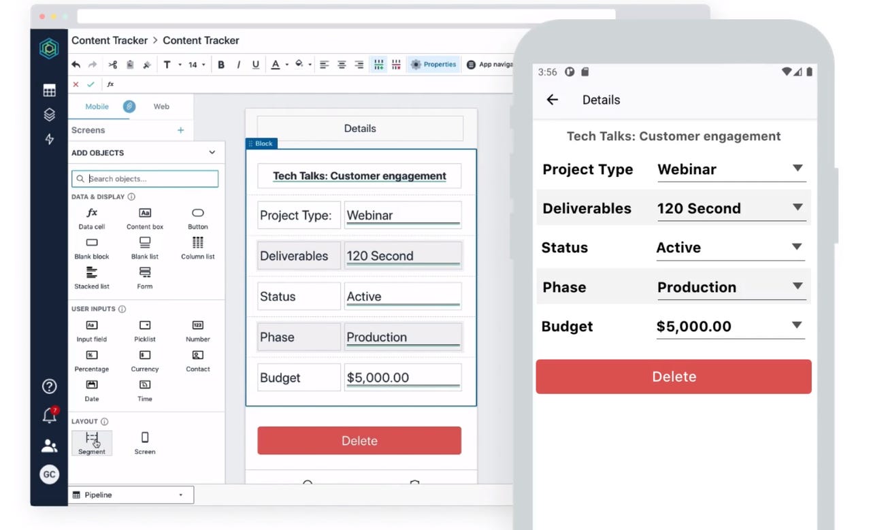Toggle bold text formatting
The height and width of the screenshot is (530, 871).
click(221, 65)
